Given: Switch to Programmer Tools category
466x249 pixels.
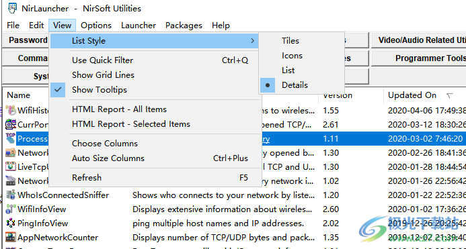Looking at the screenshot, I should pos(419,58).
